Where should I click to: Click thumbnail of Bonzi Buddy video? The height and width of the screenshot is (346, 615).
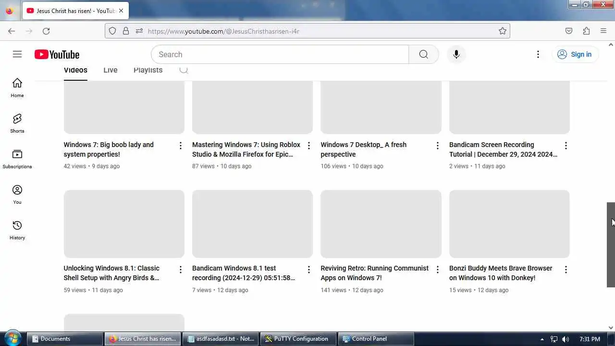click(509, 224)
